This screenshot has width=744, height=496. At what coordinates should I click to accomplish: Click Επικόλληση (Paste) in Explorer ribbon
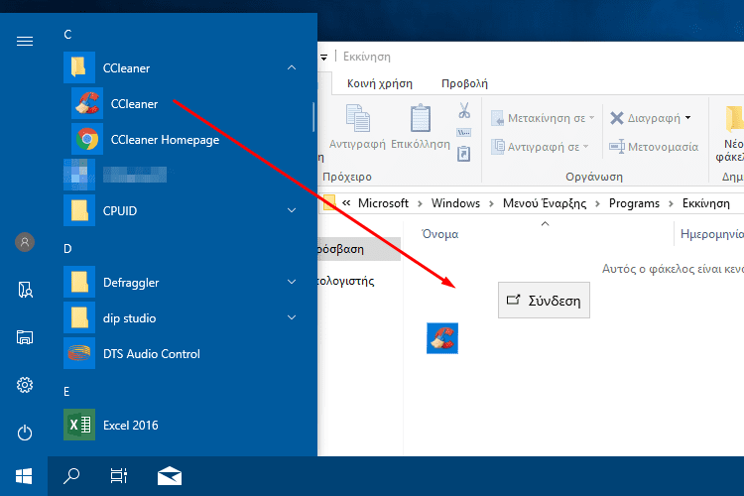pyautogui.click(x=421, y=127)
